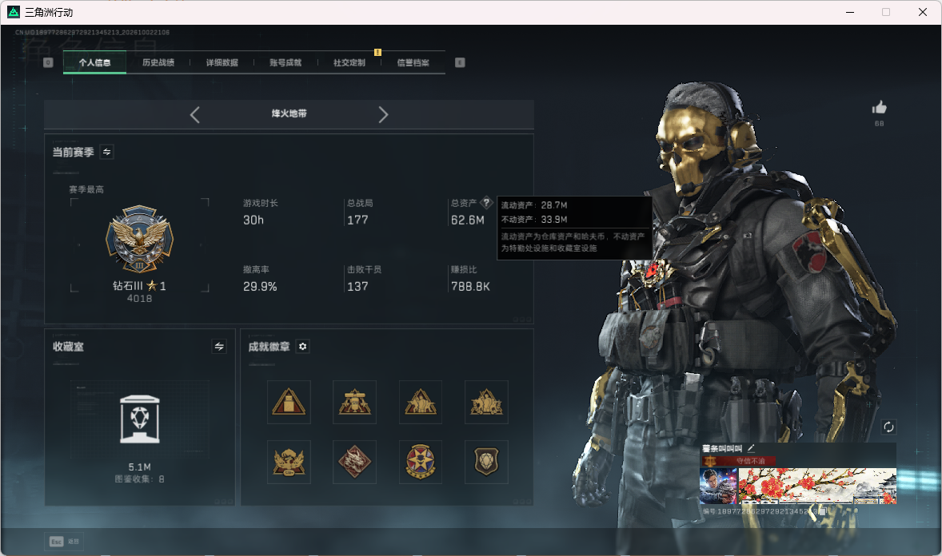Click the 撤离率 value 29.9%
This screenshot has width=942, height=556.
(260, 287)
